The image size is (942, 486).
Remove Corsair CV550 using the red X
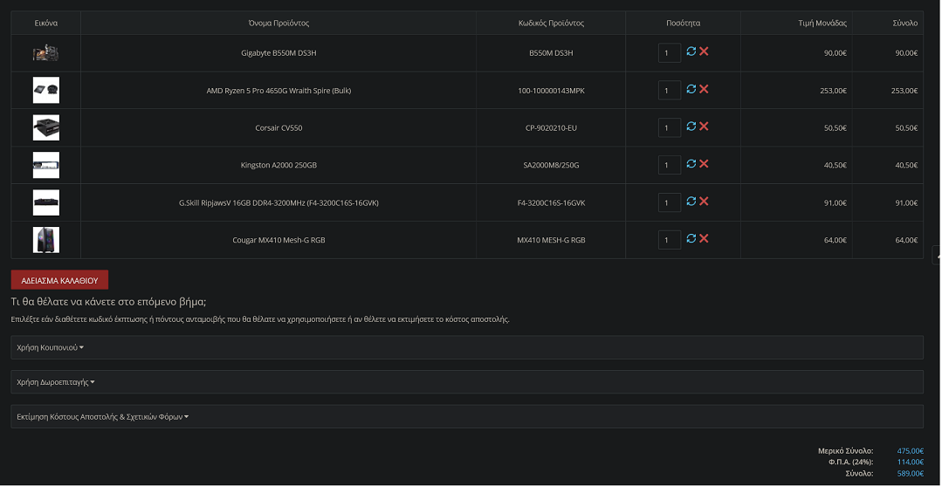click(704, 127)
